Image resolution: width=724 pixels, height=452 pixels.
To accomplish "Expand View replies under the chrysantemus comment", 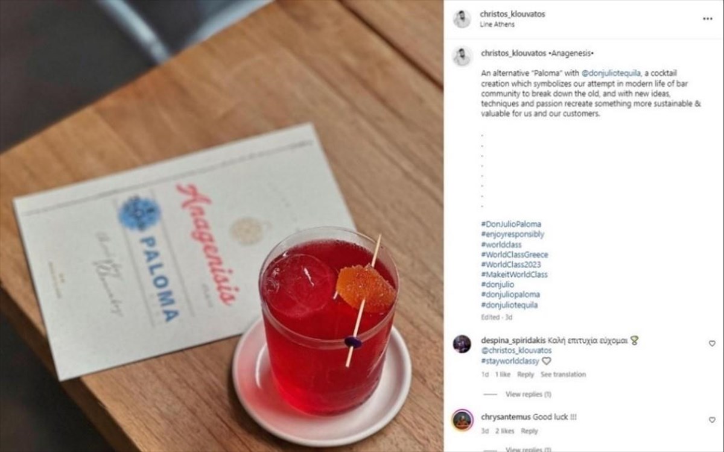I will pos(529,449).
